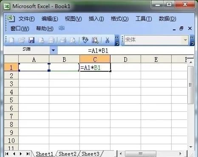Click the last sheet navigation arrow button

click(28, 154)
